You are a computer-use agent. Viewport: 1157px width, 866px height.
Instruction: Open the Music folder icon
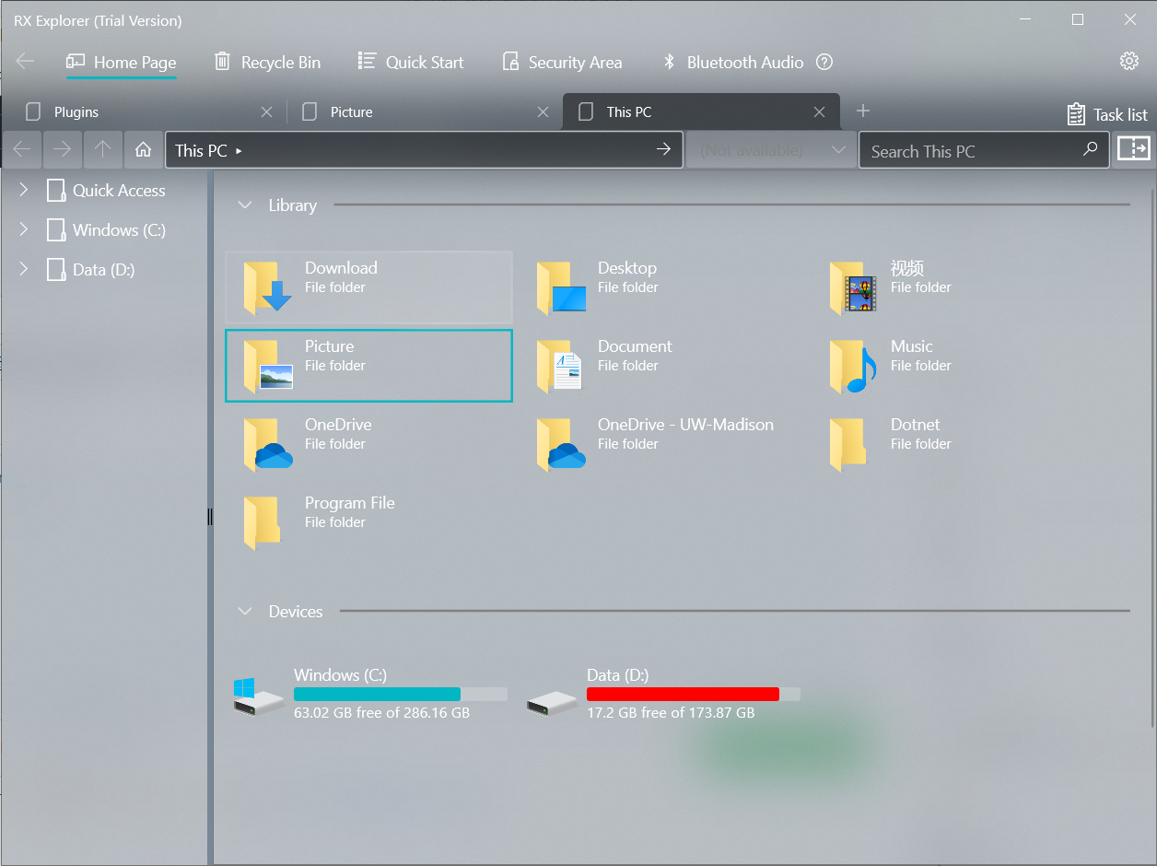click(854, 365)
